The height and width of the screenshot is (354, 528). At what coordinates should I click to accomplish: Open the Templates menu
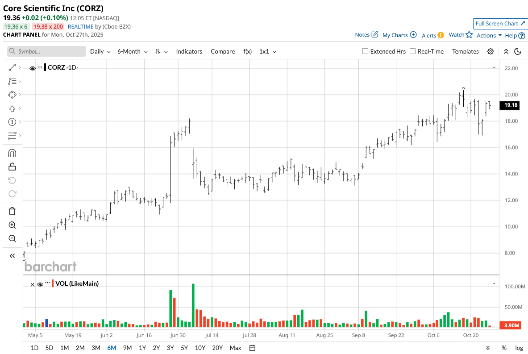[x=466, y=51]
